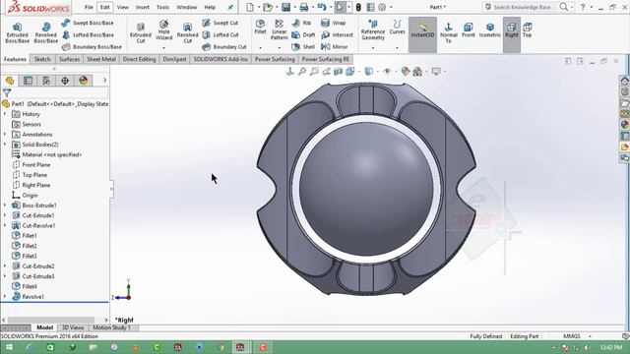The image size is (630, 354).
Task: Open the ConfigurationManager panel tab
Action: click(x=46, y=81)
